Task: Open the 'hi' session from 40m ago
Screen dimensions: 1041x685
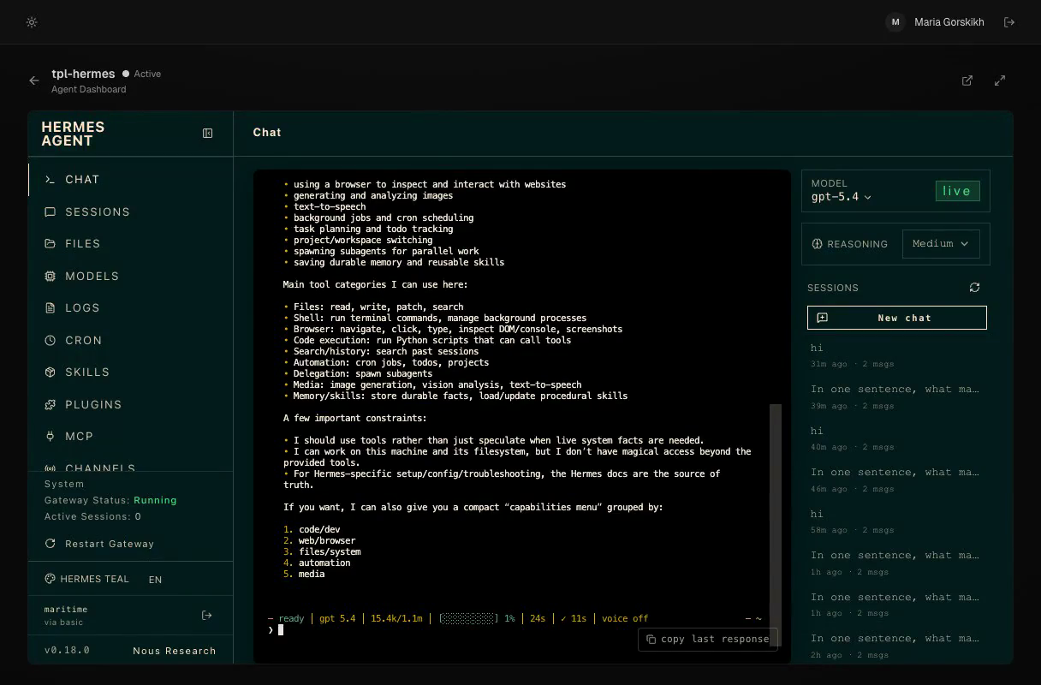Action: [x=897, y=438]
